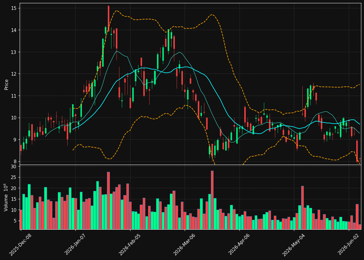Click volume tick value 25

pyautogui.click(x=14, y=178)
